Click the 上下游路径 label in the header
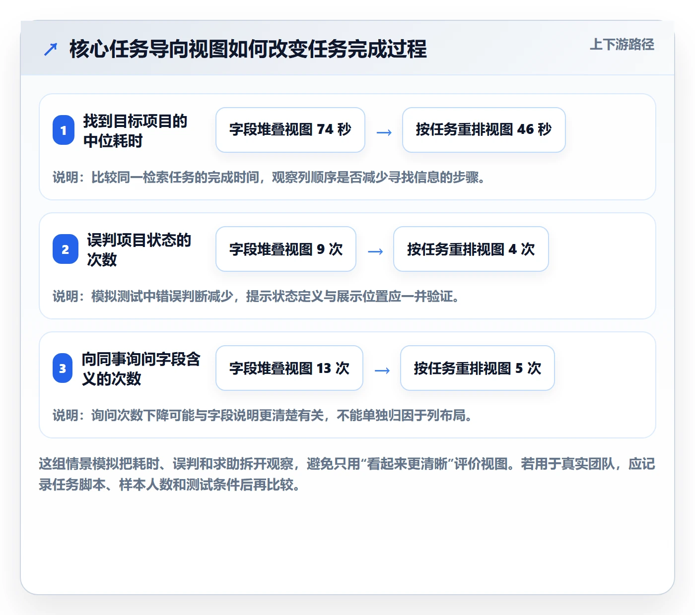This screenshot has height=615, width=695. click(622, 45)
